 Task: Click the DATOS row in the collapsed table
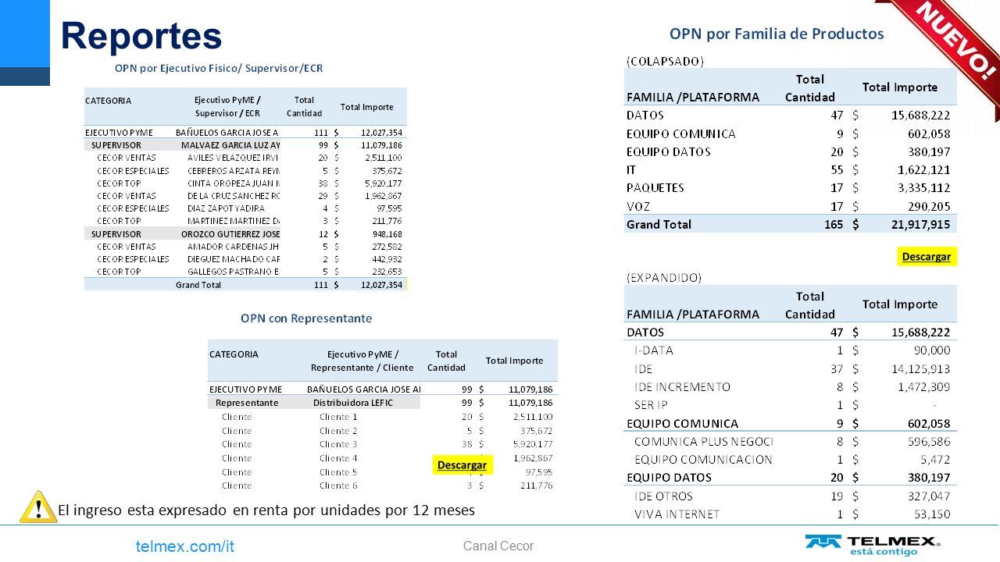pyautogui.click(x=790, y=116)
